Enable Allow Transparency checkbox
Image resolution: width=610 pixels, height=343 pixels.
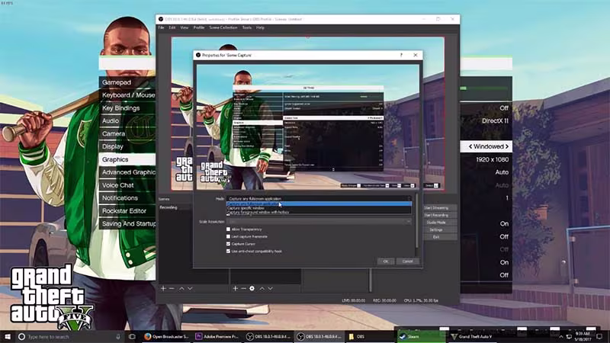click(228, 229)
